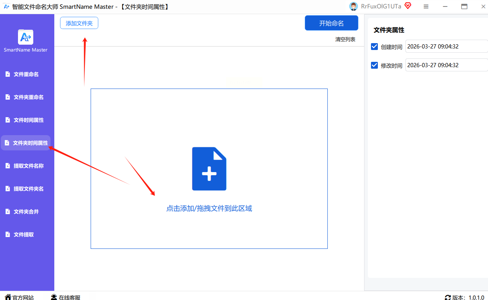Click the file icon beside 提取文件夹名
This screenshot has height=300, width=488.
(8, 189)
